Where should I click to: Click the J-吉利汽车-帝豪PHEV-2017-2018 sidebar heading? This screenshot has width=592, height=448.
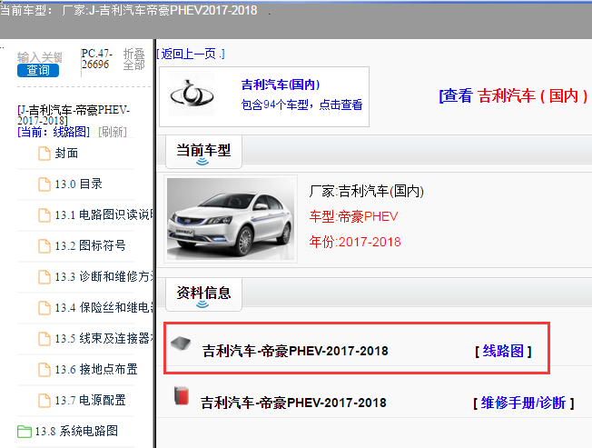coord(74,115)
